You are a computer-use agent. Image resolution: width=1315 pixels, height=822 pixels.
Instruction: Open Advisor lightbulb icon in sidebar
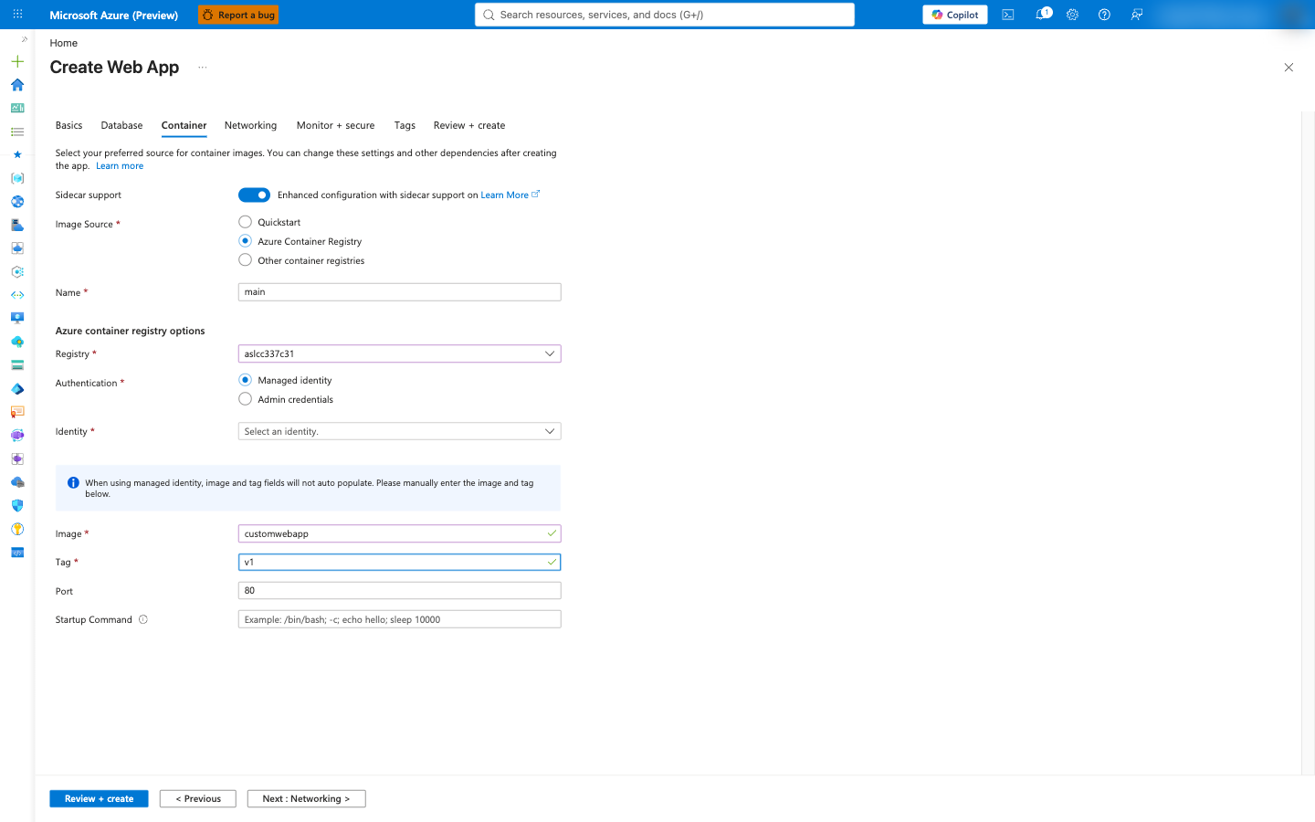pyautogui.click(x=17, y=529)
